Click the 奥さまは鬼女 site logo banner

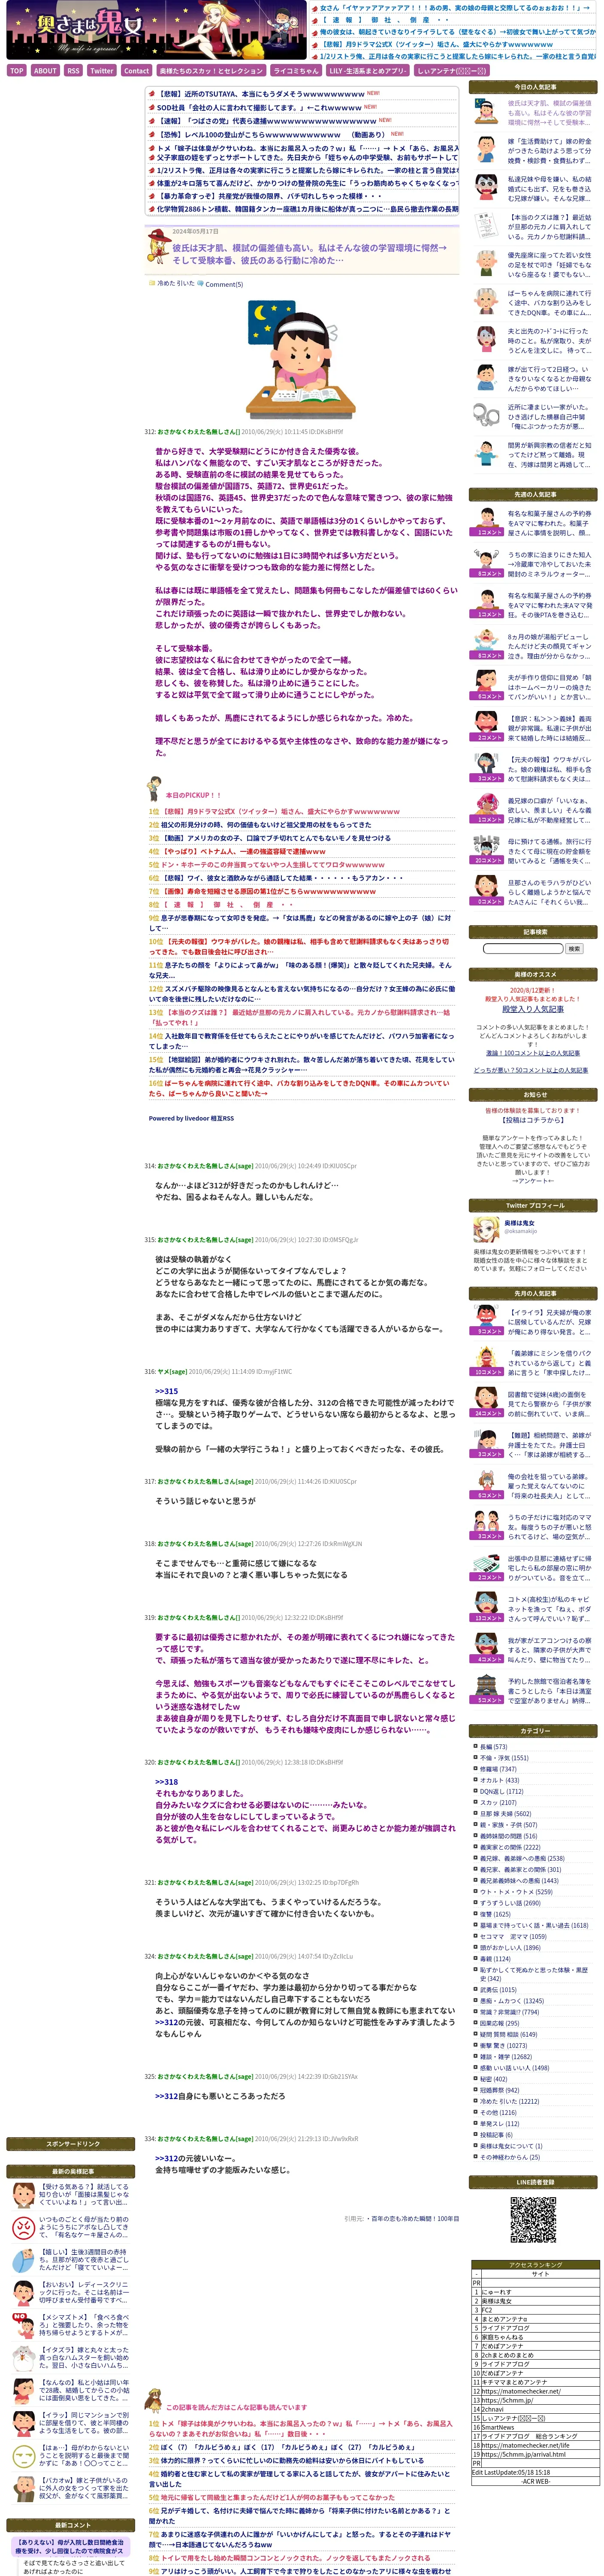(157, 31)
